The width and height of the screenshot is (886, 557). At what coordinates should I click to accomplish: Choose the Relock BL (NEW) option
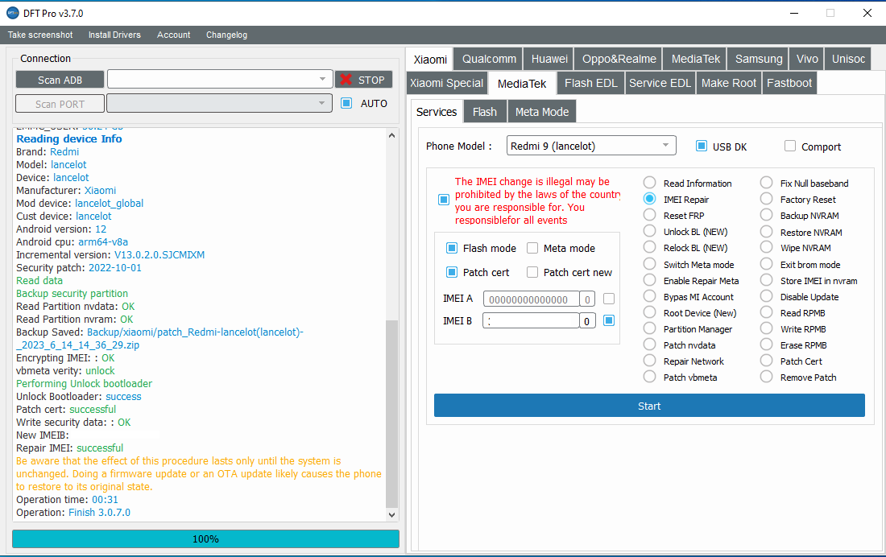point(650,247)
